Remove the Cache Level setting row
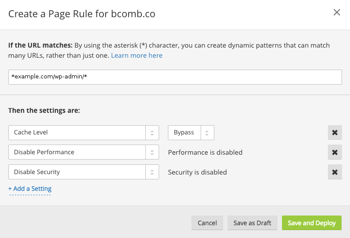Viewport: 350px width, 238px height. pyautogui.click(x=335, y=132)
